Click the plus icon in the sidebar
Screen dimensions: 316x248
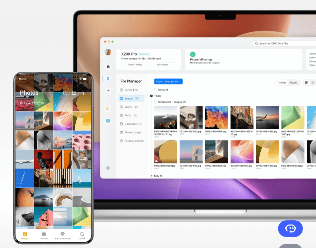[x=108, y=90]
